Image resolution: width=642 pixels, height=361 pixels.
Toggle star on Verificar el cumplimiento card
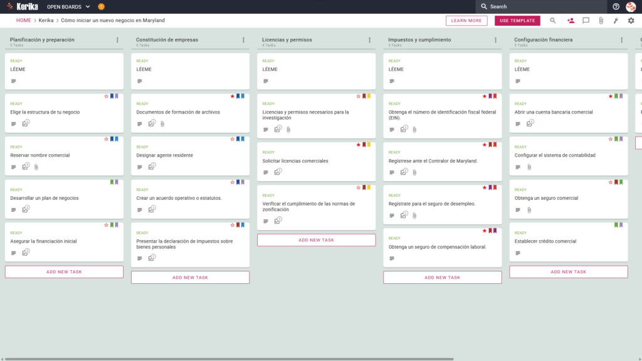pyautogui.click(x=359, y=187)
